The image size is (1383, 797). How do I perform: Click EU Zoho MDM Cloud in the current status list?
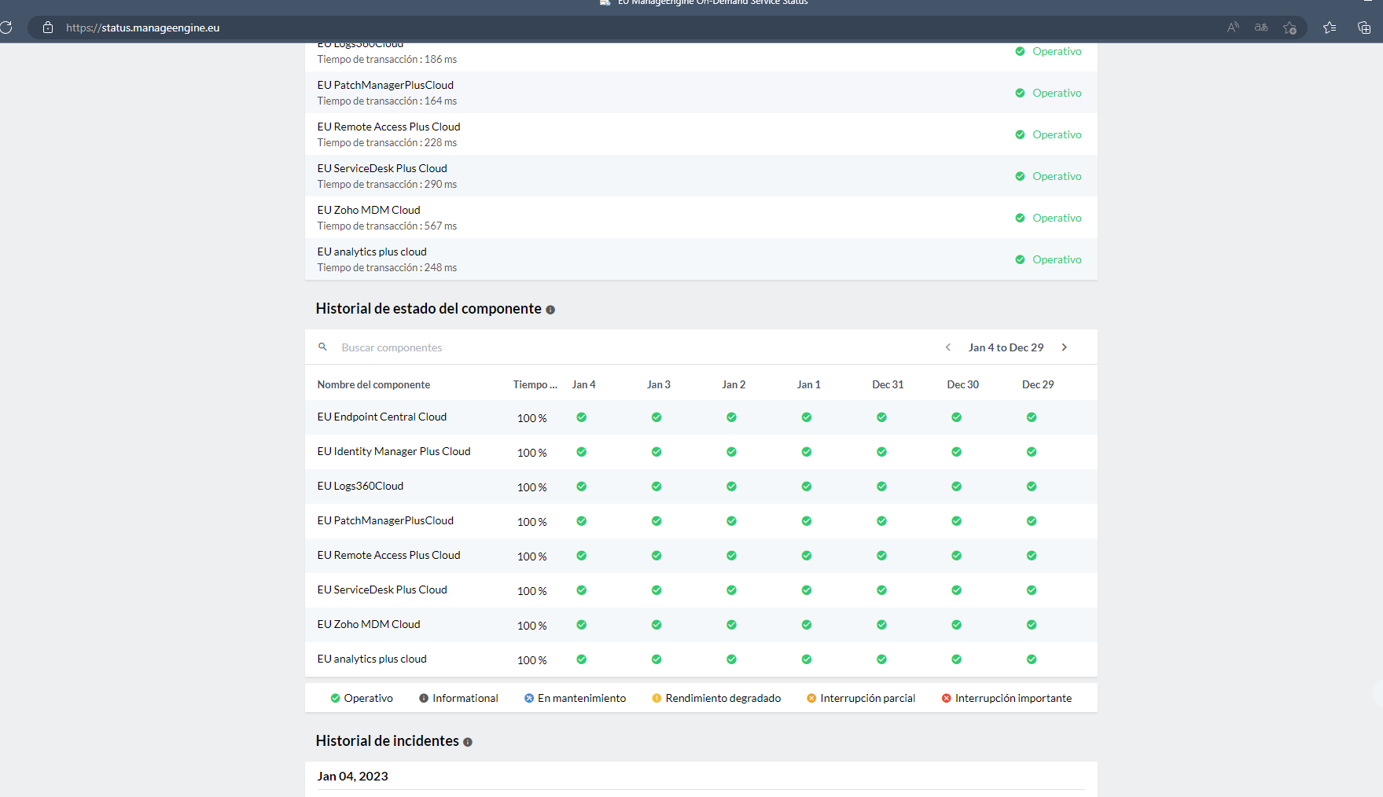pos(369,210)
